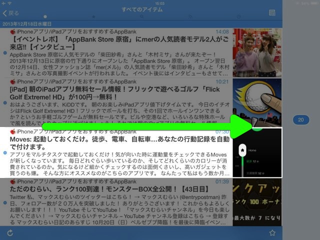Screen dimensions: 320x240
Task: Toggle unread dot on Flick Golf article
Action: click(5, 103)
